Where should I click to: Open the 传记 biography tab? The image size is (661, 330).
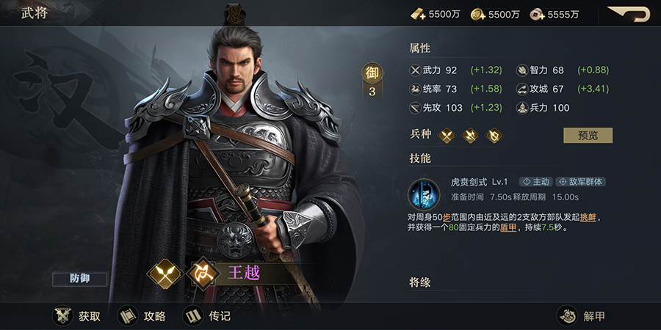[x=207, y=316]
